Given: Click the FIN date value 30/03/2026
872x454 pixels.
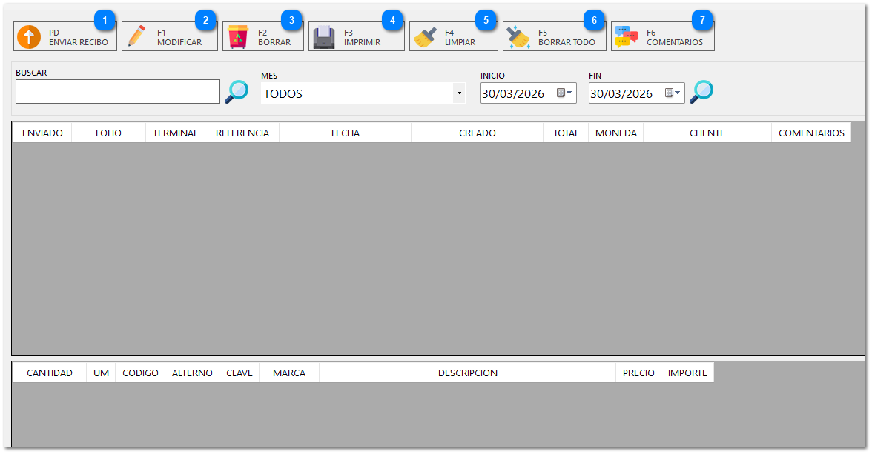Looking at the screenshot, I should (621, 93).
